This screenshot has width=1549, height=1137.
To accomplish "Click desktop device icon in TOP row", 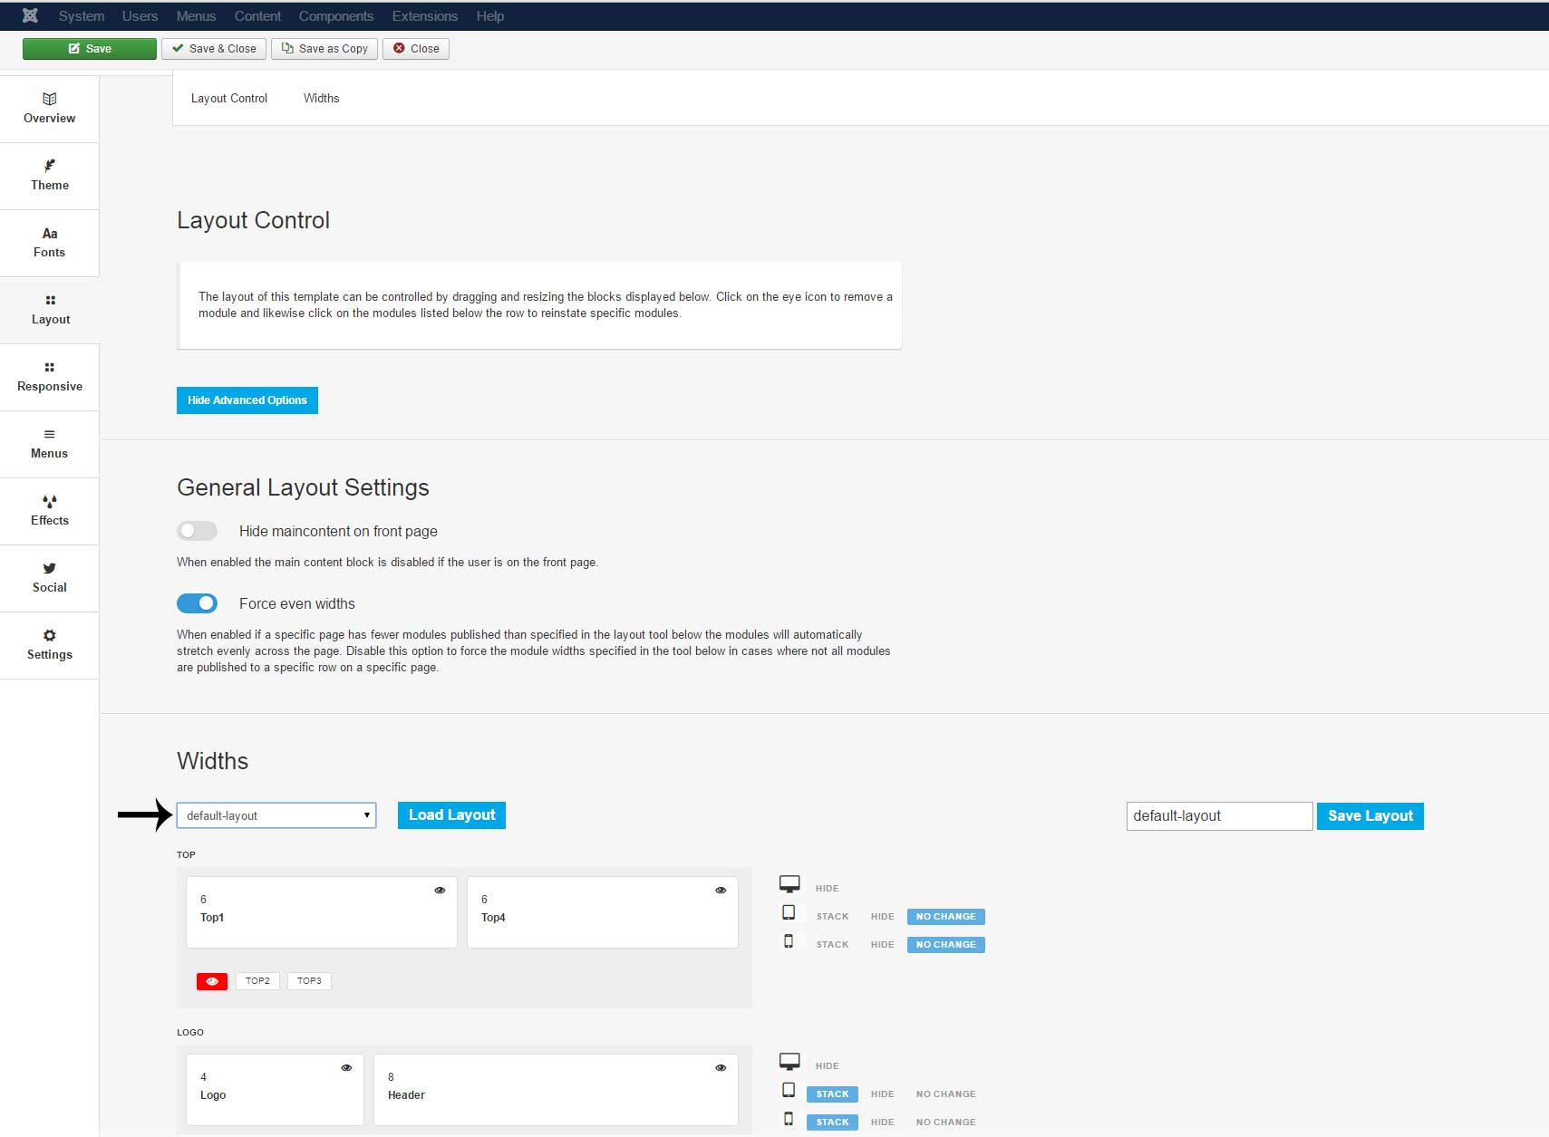I will pyautogui.click(x=789, y=883).
